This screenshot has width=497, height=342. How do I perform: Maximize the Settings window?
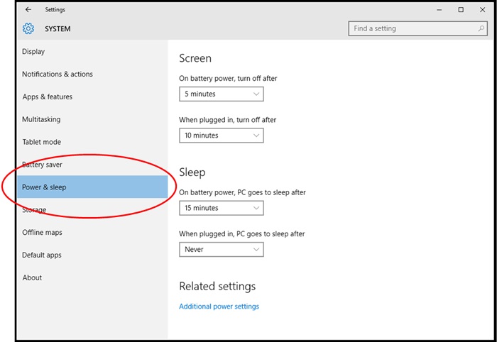(x=461, y=10)
